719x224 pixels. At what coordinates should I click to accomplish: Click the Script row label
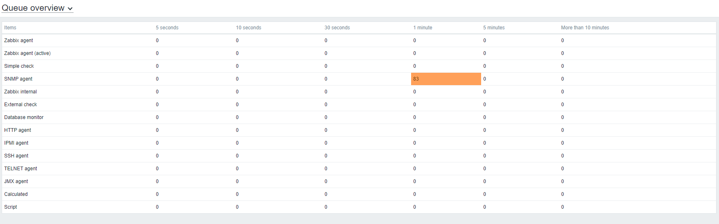tap(11, 207)
